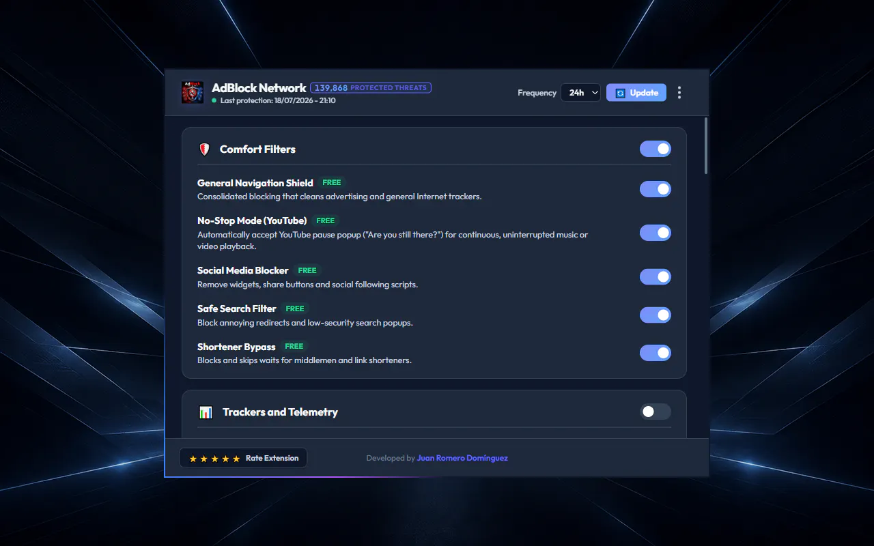Click 'Remove widgets, share buttons' description
This screenshot has width=874, height=546.
pos(307,285)
